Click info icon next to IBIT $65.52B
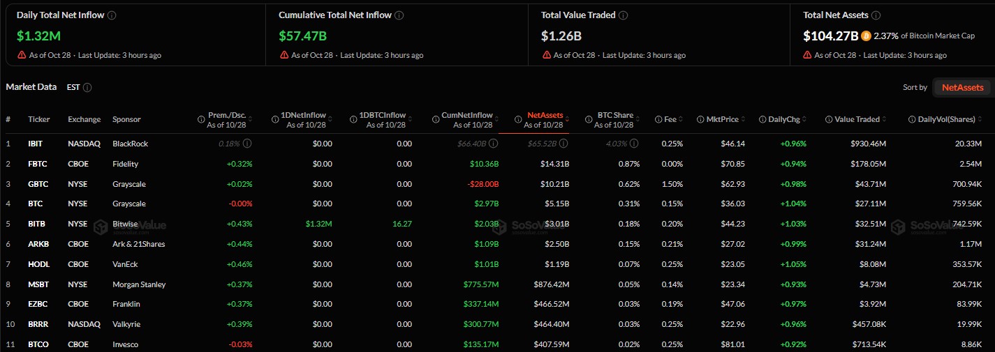The image size is (995, 352). pyautogui.click(x=564, y=144)
